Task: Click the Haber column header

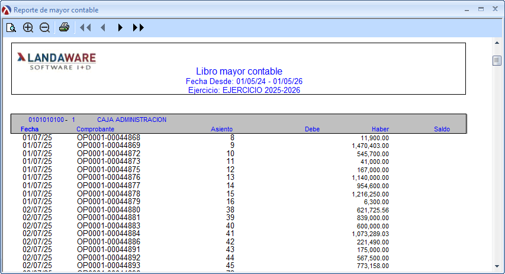Action: pyautogui.click(x=380, y=129)
